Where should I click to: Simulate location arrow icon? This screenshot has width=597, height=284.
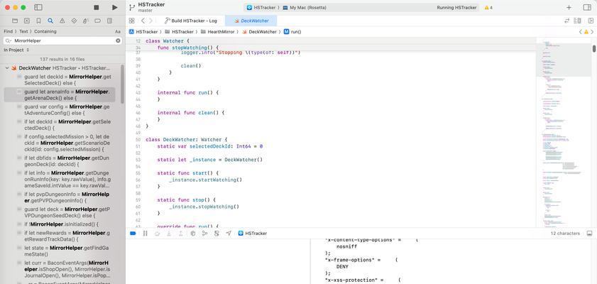(229, 234)
